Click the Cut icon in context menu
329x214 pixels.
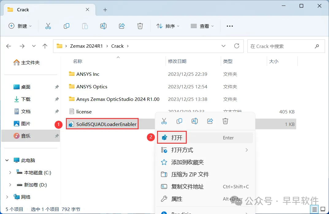pyautogui.click(x=164, y=121)
